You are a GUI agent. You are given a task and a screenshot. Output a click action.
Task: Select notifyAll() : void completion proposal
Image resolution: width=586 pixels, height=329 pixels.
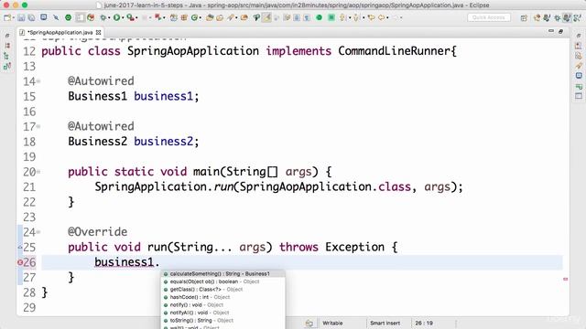(222, 313)
